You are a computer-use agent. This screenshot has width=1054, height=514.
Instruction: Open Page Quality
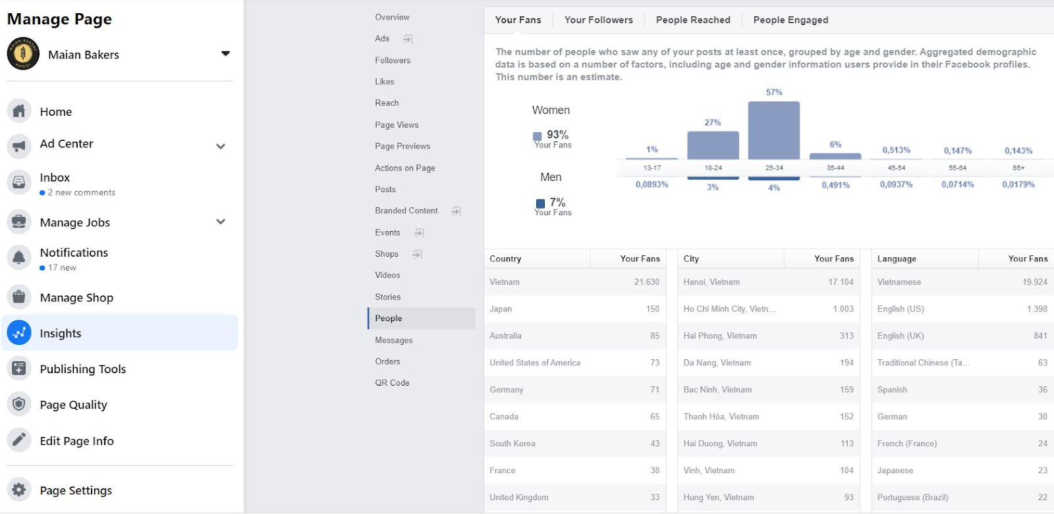119,404
